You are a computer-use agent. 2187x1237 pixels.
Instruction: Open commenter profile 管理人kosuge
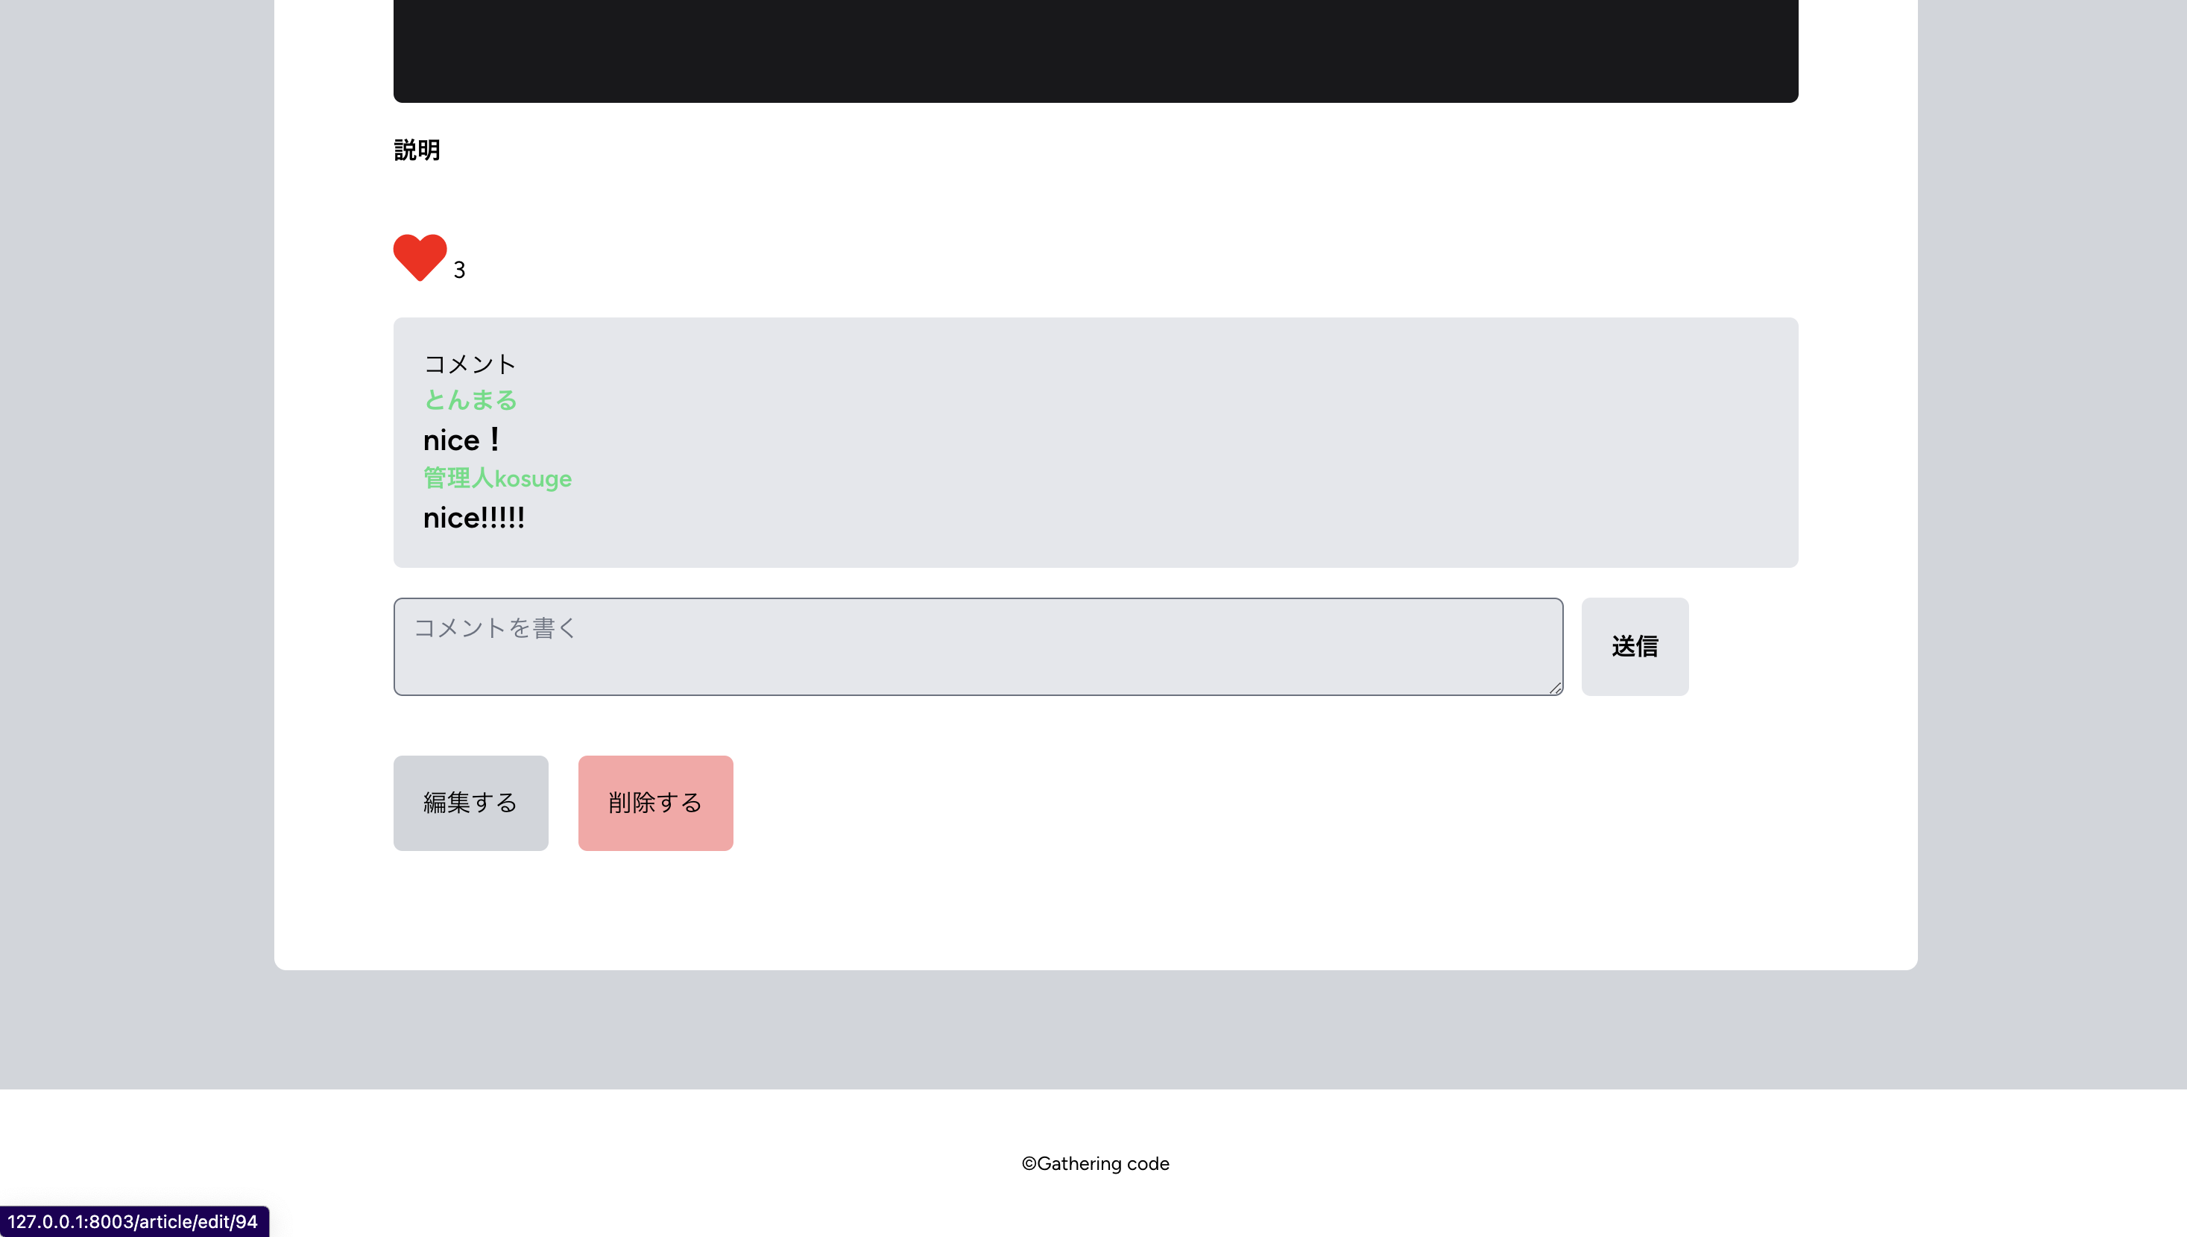pos(497,478)
